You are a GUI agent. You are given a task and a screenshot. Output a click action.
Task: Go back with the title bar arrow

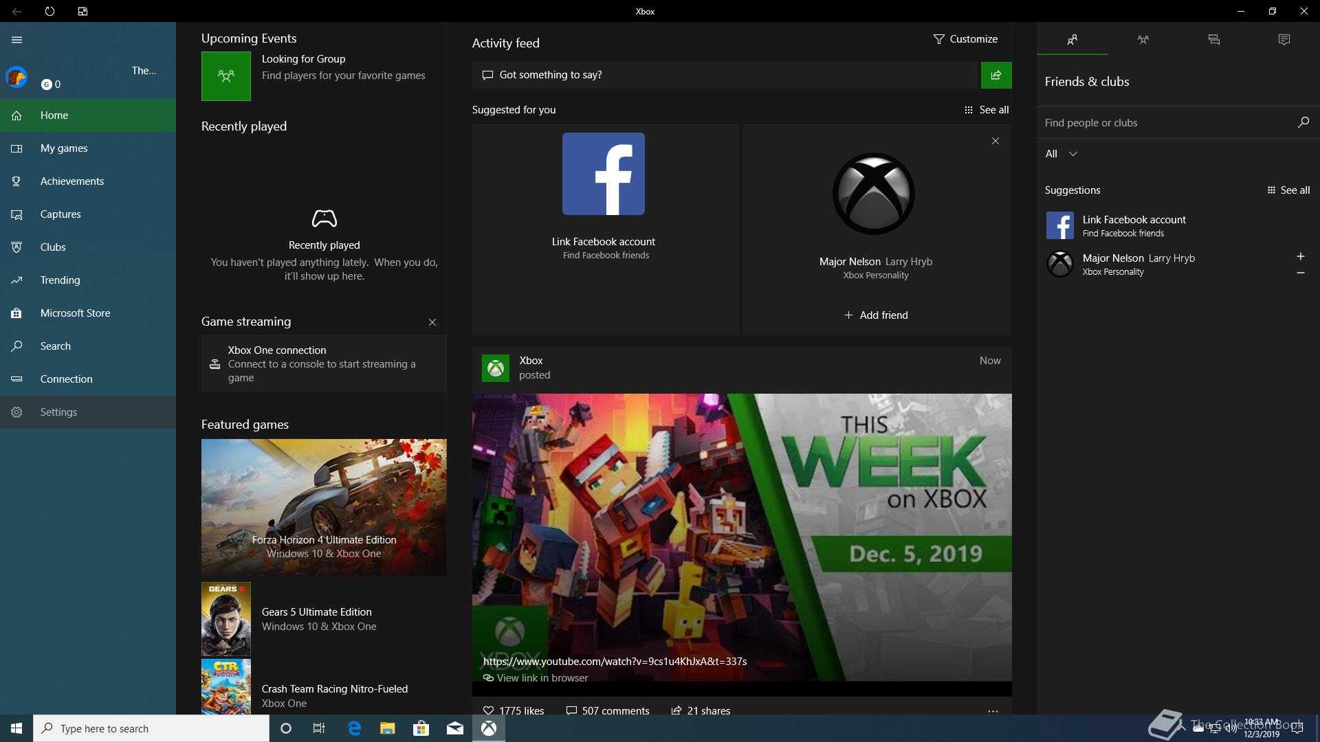click(16, 11)
